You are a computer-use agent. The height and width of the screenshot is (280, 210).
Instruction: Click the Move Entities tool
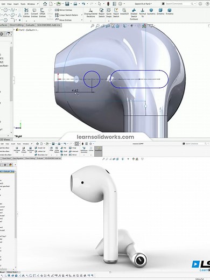[64, 20]
